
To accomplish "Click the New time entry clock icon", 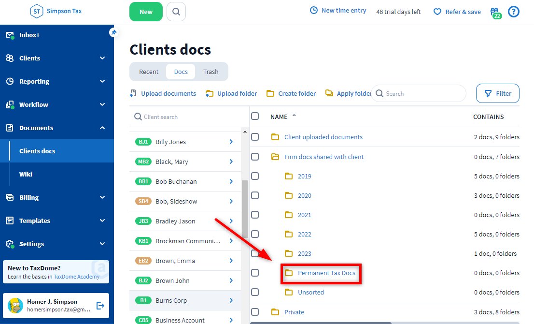I will tap(314, 11).
